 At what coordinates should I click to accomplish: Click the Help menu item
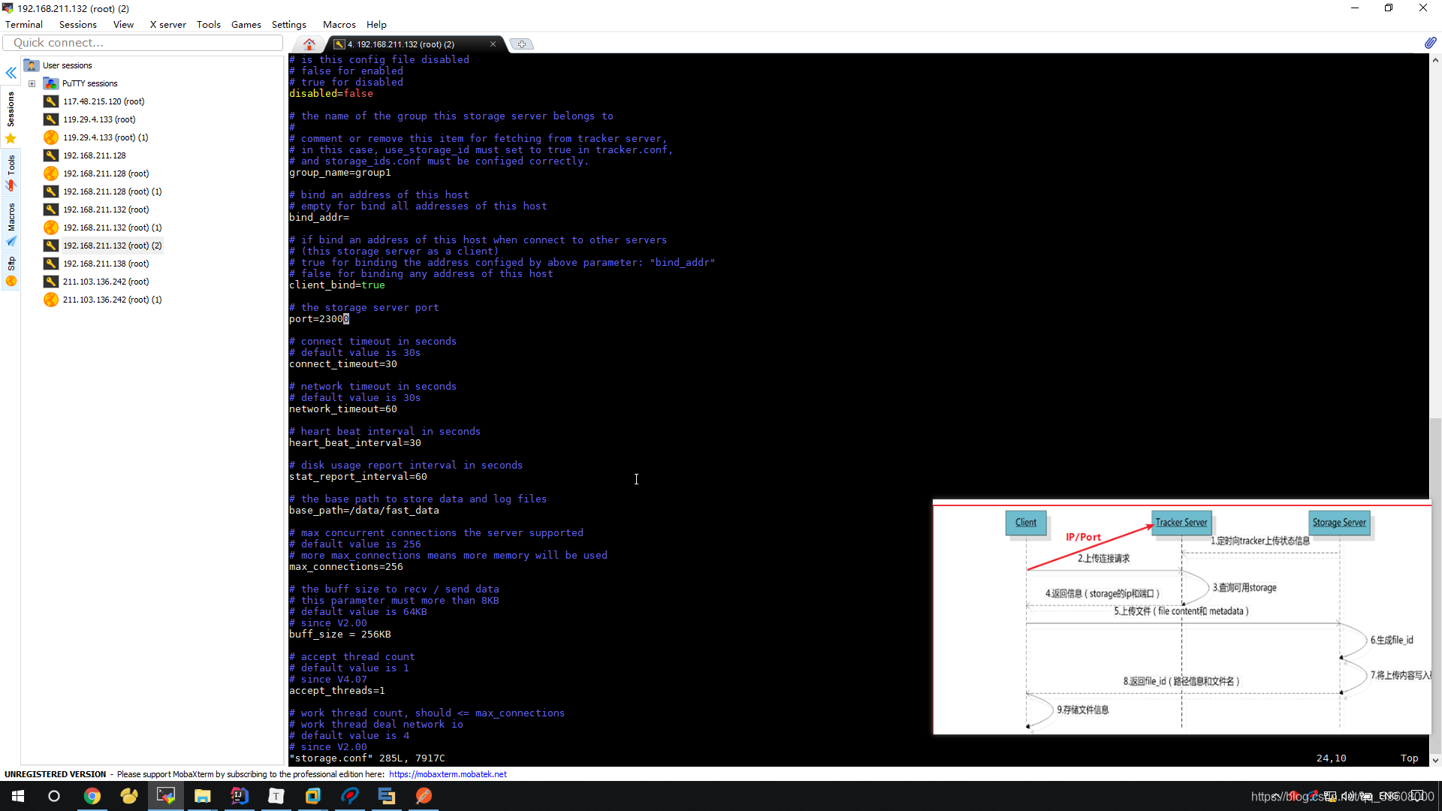click(x=376, y=24)
